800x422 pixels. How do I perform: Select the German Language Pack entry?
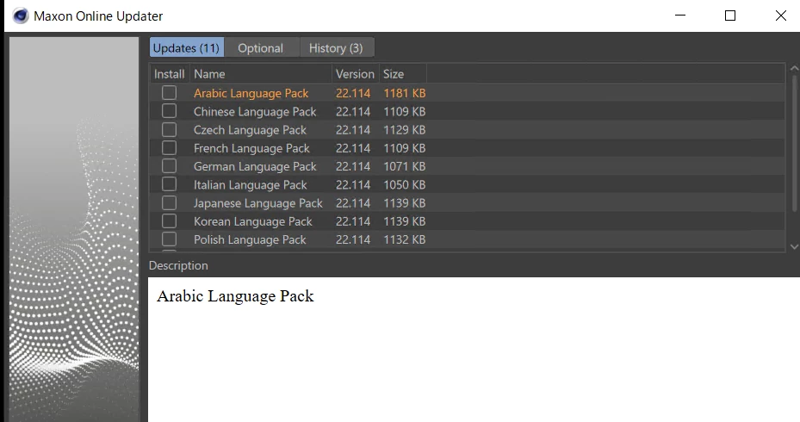(x=255, y=167)
